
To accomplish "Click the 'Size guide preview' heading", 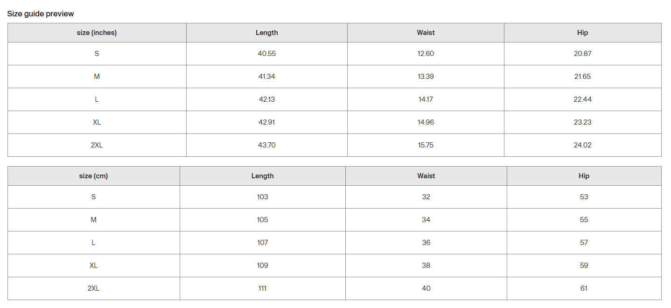I will click(41, 14).
